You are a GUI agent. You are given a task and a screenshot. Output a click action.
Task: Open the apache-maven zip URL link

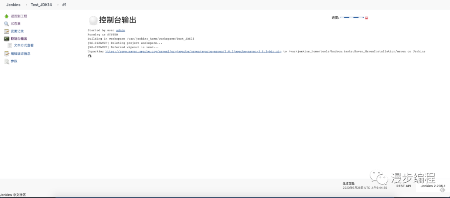(x=193, y=51)
